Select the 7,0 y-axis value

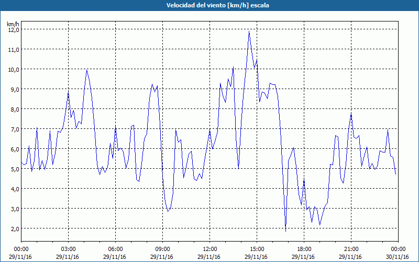[15, 129]
